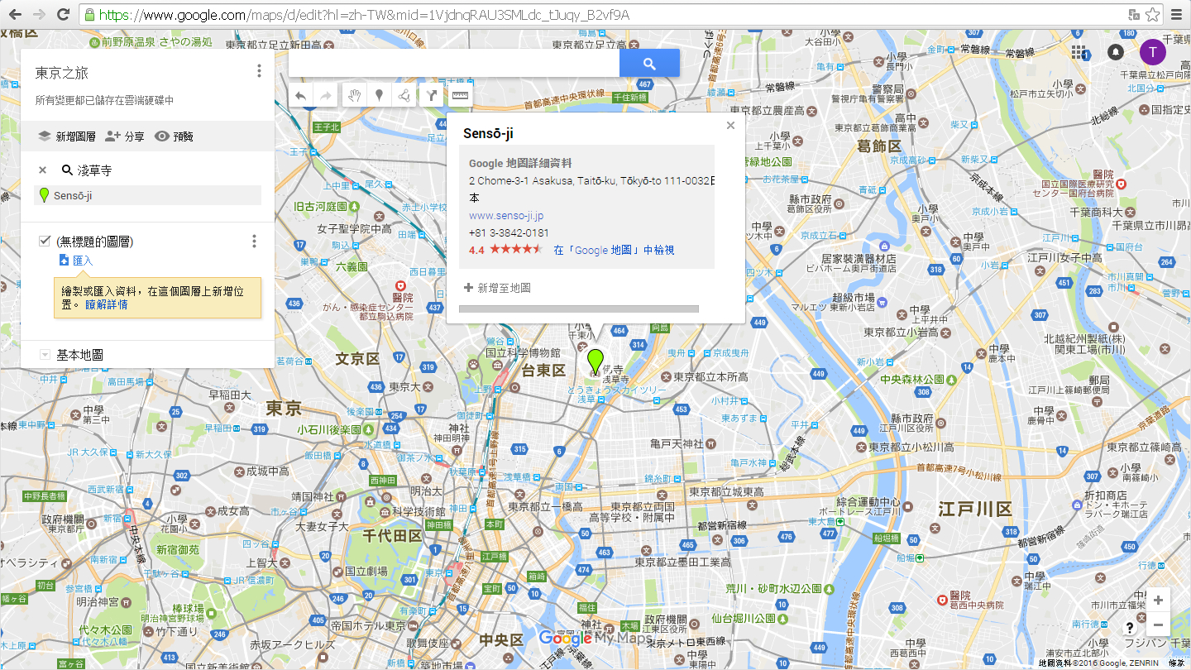Viewport: 1191px width, 670px height.
Task: Click the 台東区 label on the map
Action: pos(543,371)
